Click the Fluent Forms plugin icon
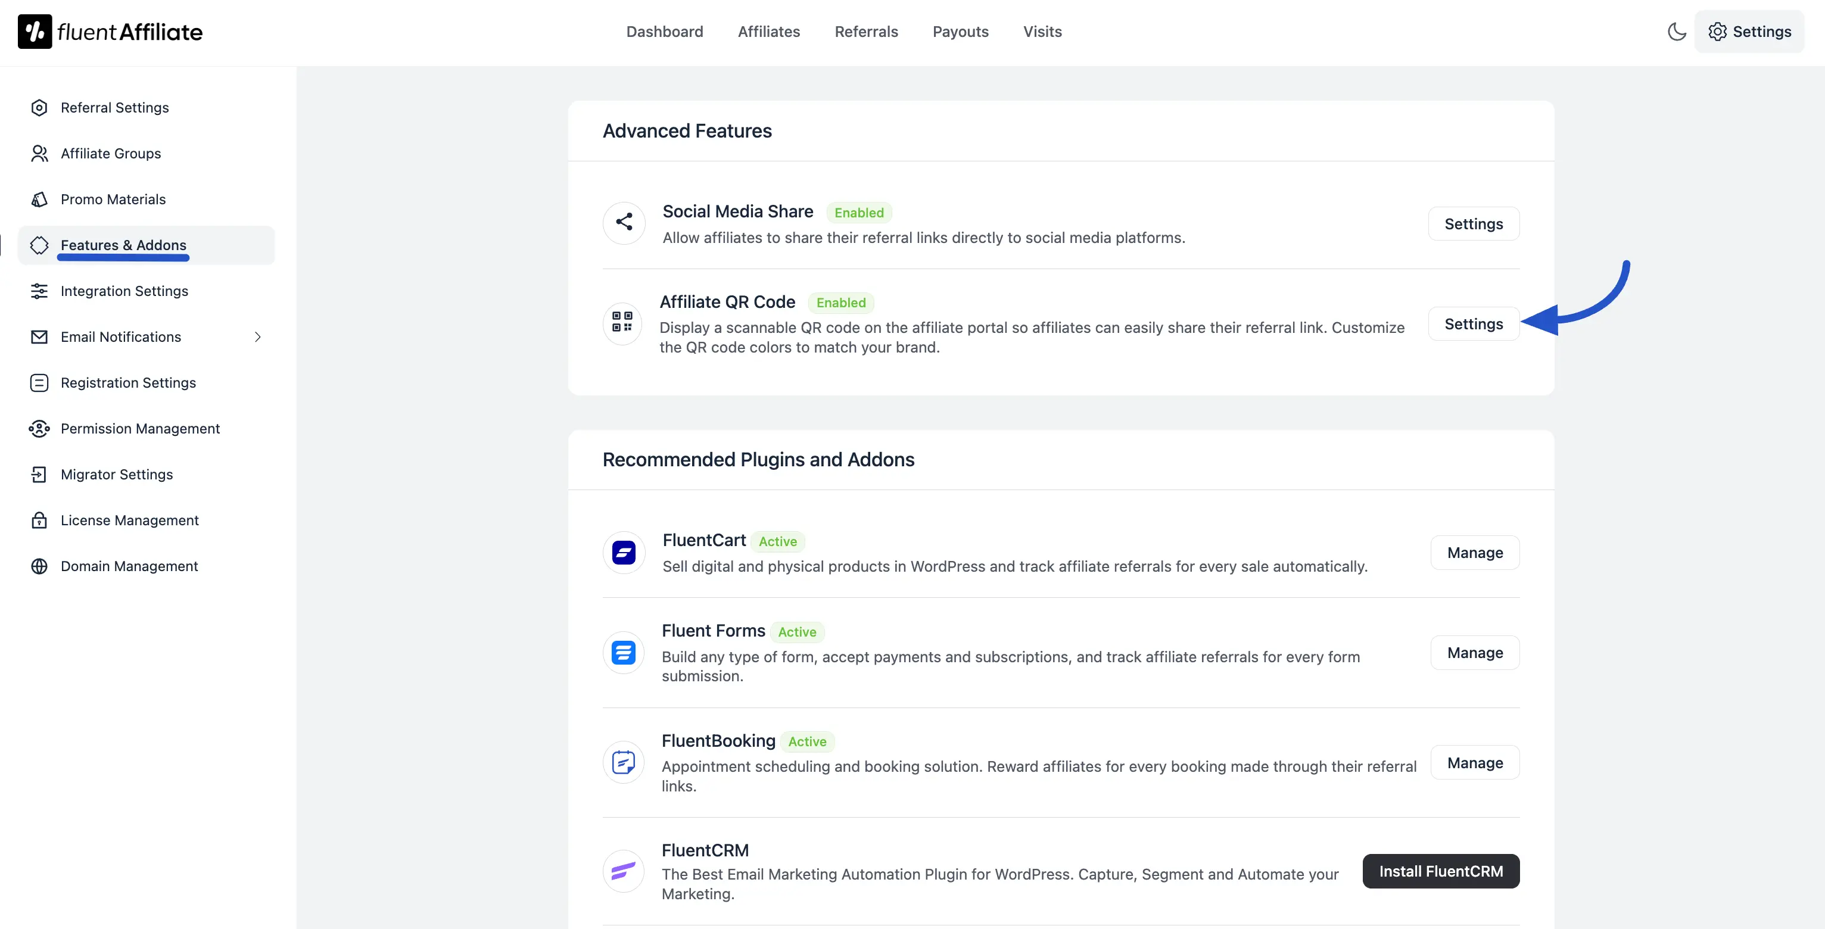The image size is (1825, 929). tap(624, 652)
